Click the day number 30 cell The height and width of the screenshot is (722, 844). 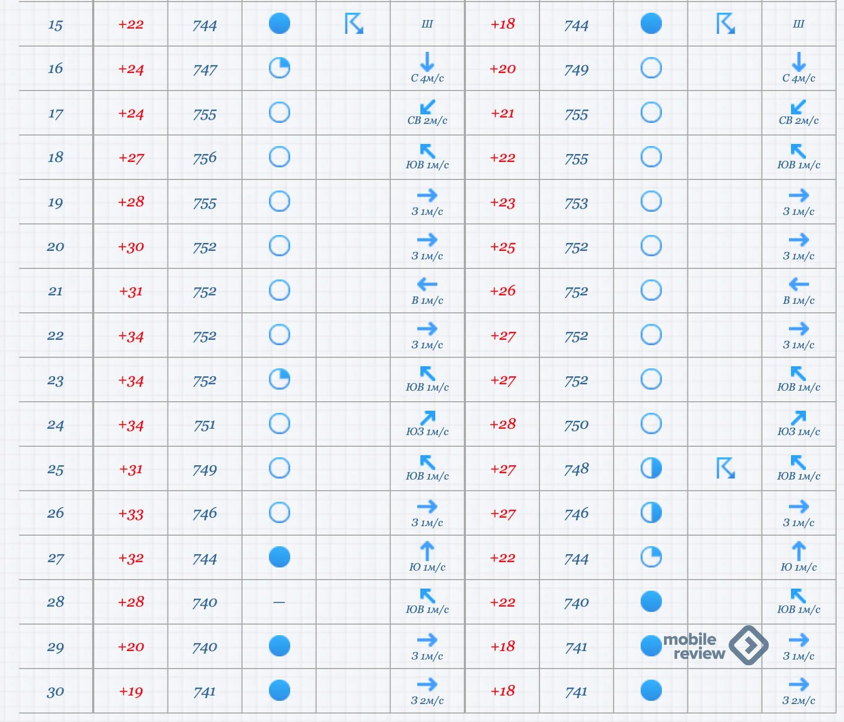coord(56,691)
